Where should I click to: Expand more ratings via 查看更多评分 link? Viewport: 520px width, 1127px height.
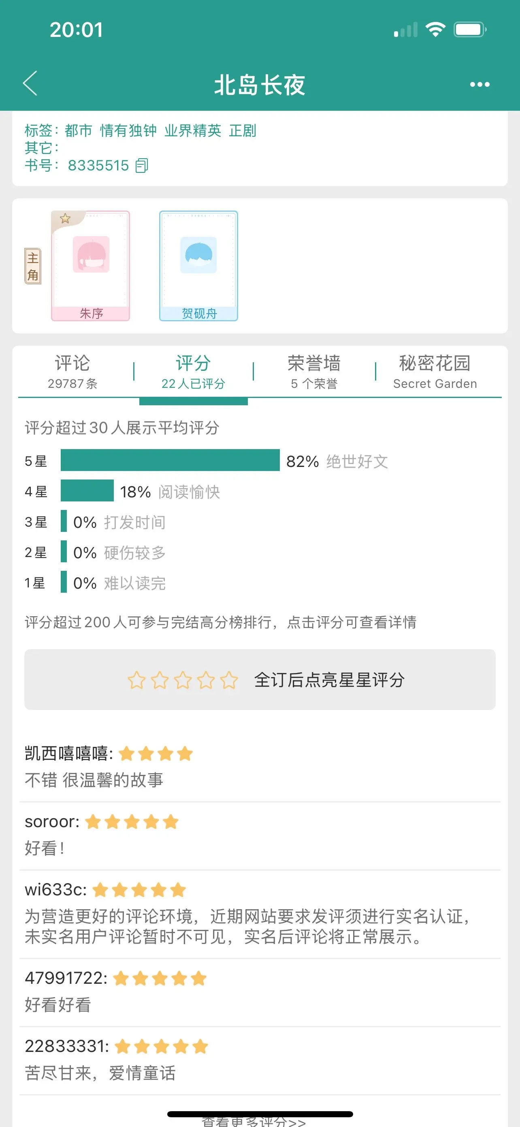(254, 1121)
